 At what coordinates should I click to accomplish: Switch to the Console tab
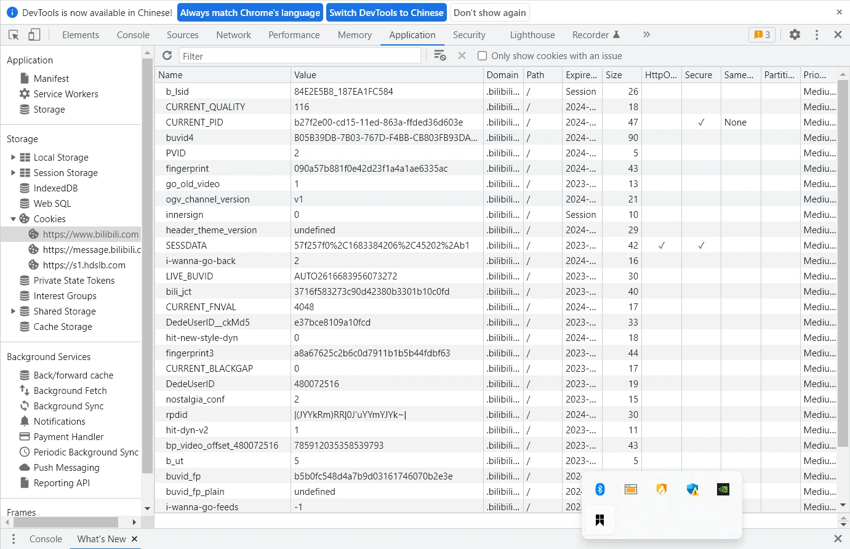(x=133, y=35)
